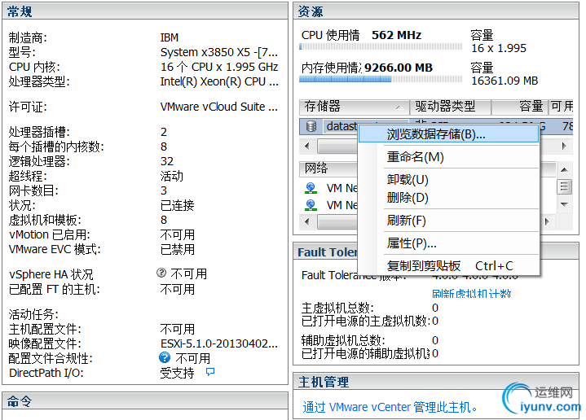Click the '9266.00 MB' memory usage value

click(399, 68)
